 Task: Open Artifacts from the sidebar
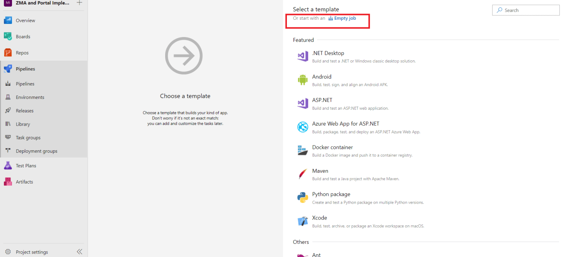tap(24, 182)
